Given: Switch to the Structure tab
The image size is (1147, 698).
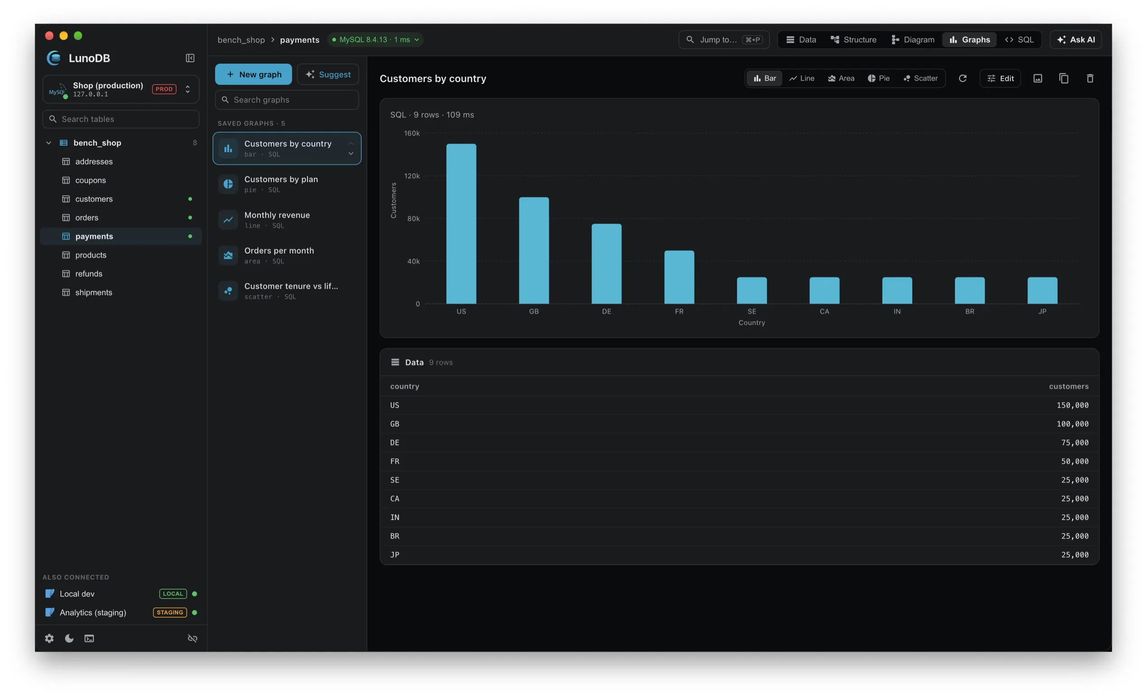Looking at the screenshot, I should tap(853, 40).
